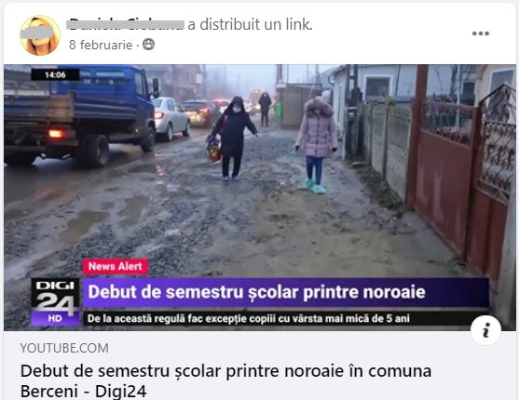Click the girl in pink coat
Screen dimensions: 519x400
[x=317, y=144]
